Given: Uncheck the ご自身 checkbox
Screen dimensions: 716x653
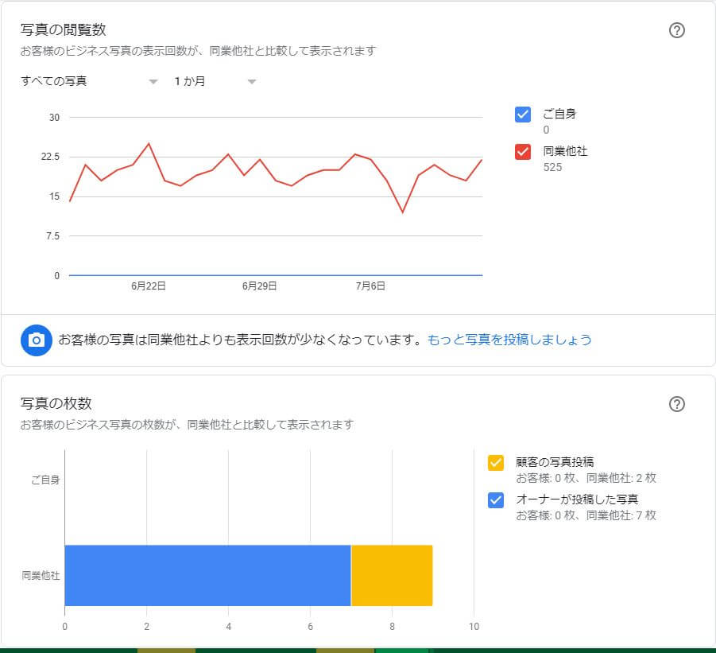Looking at the screenshot, I should tap(522, 115).
